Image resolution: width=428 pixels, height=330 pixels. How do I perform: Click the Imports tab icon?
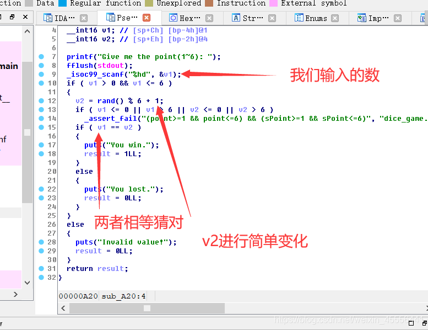(362, 18)
